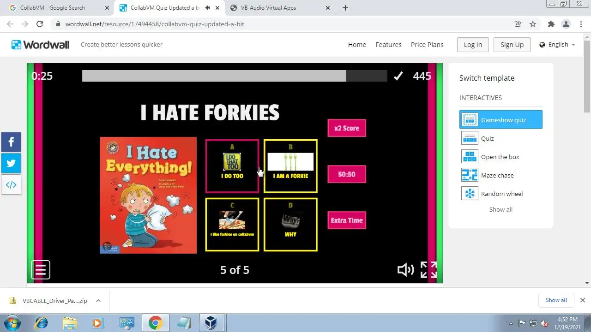Open the Chrome profile icon
Viewport: 591px width, 332px height.
(566, 24)
